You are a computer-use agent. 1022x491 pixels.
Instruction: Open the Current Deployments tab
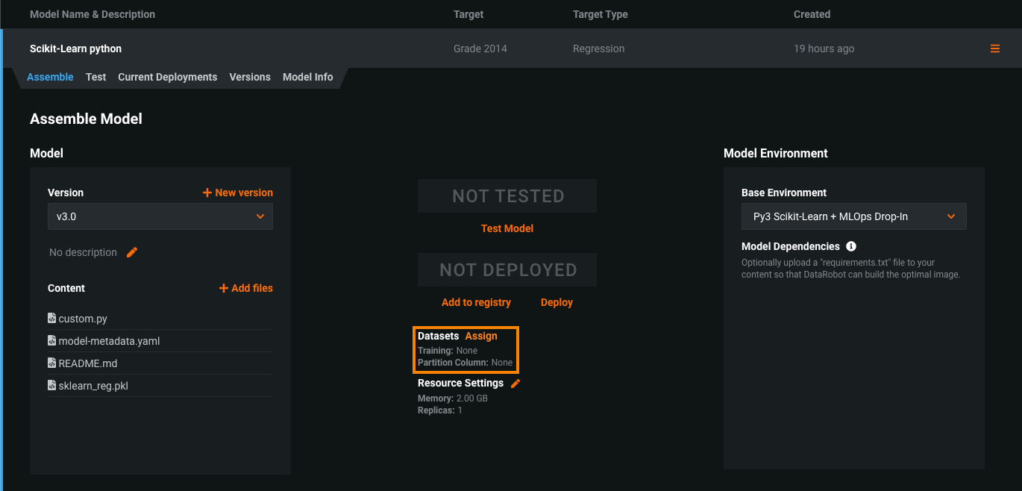tap(167, 77)
